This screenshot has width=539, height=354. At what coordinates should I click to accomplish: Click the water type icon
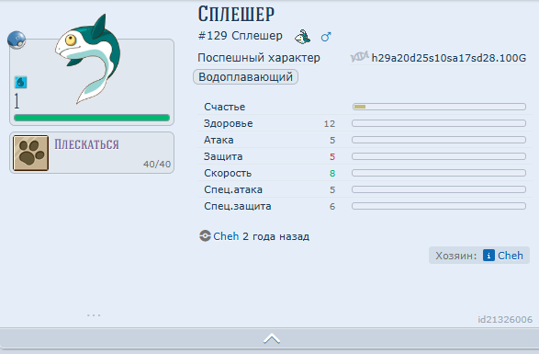pyautogui.click(x=20, y=83)
